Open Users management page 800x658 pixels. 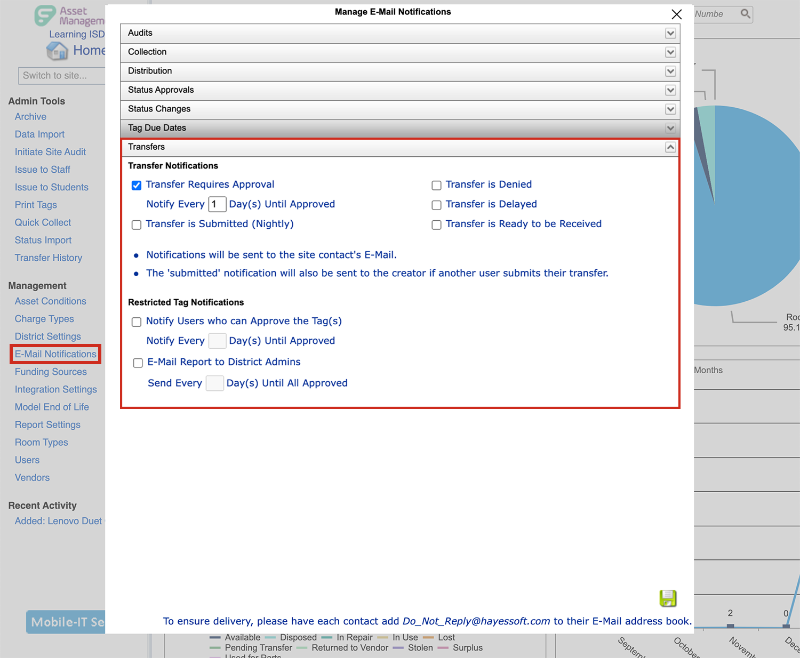(x=27, y=460)
